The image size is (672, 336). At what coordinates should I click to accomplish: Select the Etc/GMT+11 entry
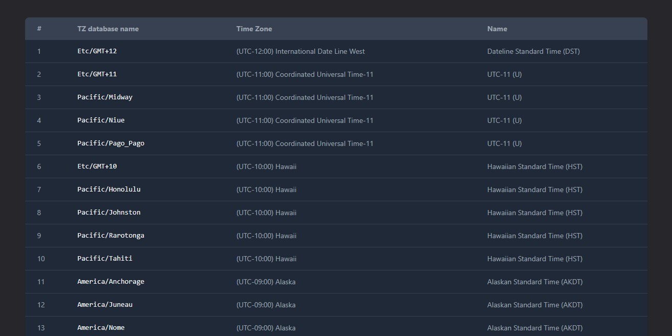coord(97,74)
